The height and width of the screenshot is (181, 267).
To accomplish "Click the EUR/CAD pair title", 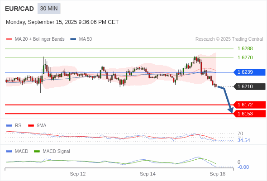I will point(19,9).
